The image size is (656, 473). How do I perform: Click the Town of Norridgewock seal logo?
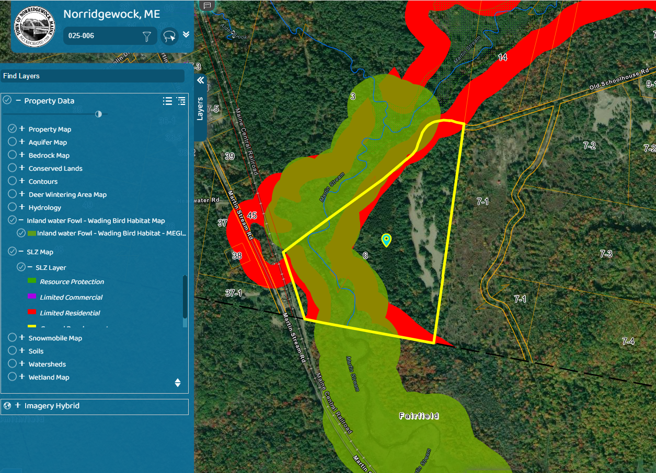(x=33, y=26)
